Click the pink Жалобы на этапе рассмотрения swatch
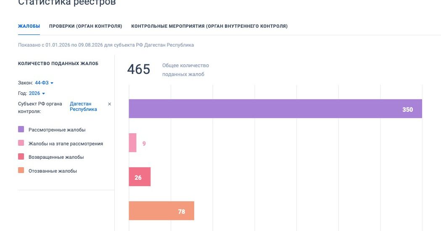This screenshot has width=441, height=231. pyautogui.click(x=21, y=143)
